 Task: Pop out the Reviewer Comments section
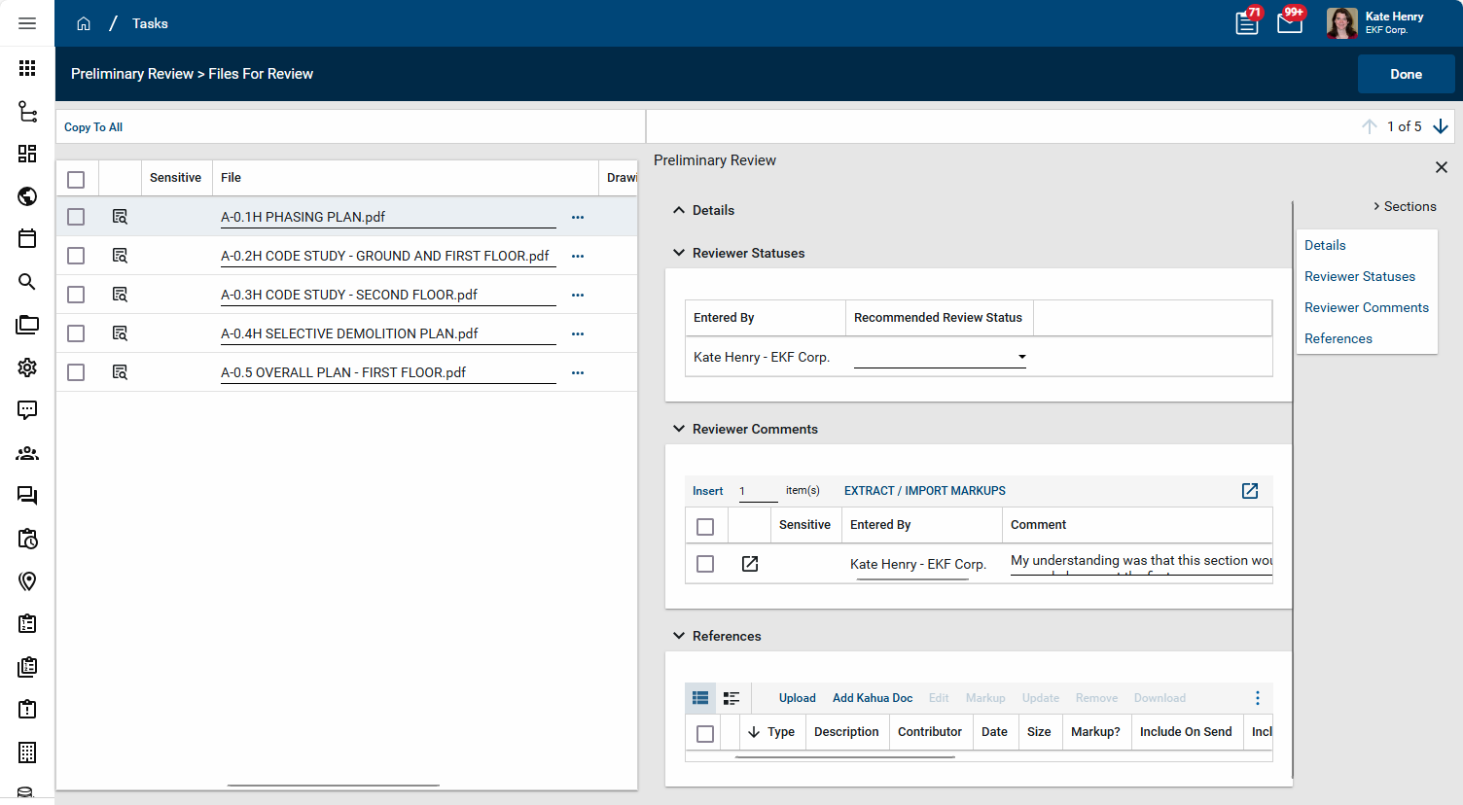(1250, 491)
